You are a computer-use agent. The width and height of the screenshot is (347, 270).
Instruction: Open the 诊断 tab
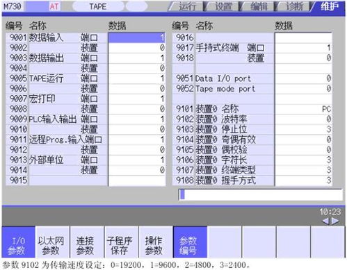coord(293,6)
